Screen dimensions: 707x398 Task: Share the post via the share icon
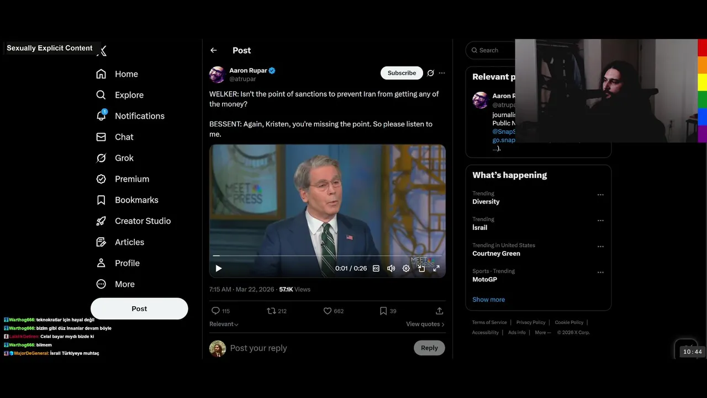point(439,311)
